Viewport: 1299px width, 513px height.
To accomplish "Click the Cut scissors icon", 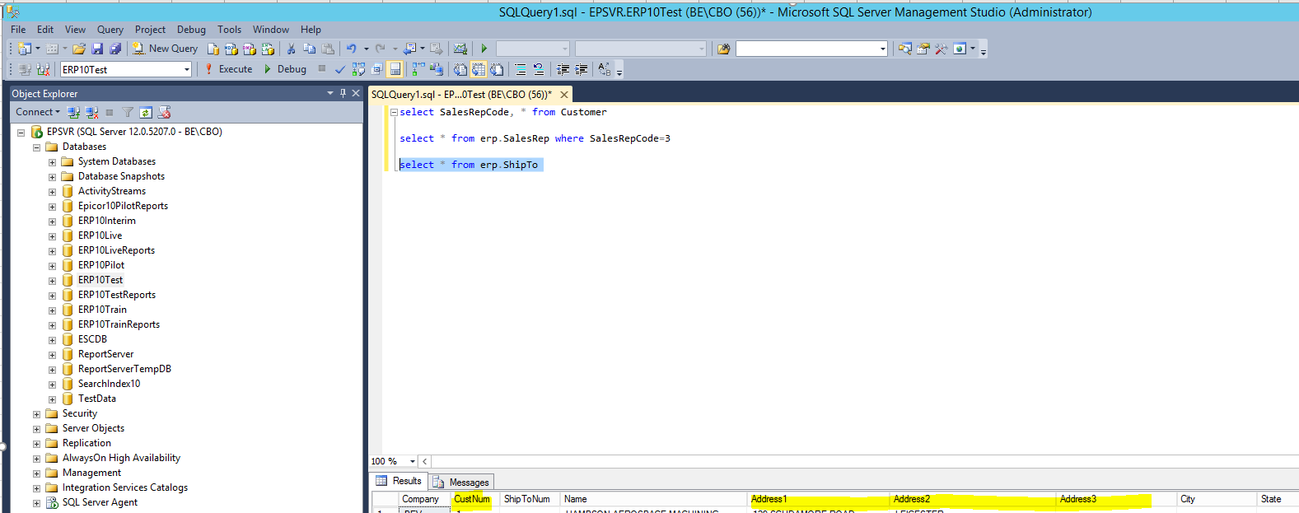I will [291, 49].
